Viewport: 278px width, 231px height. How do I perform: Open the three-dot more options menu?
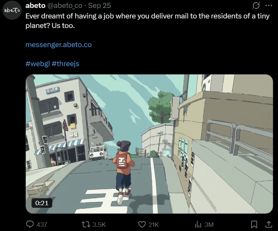point(269,5)
